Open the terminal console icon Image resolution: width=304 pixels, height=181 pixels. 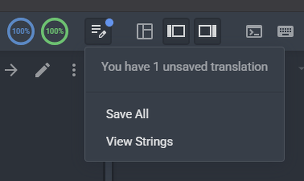254,32
